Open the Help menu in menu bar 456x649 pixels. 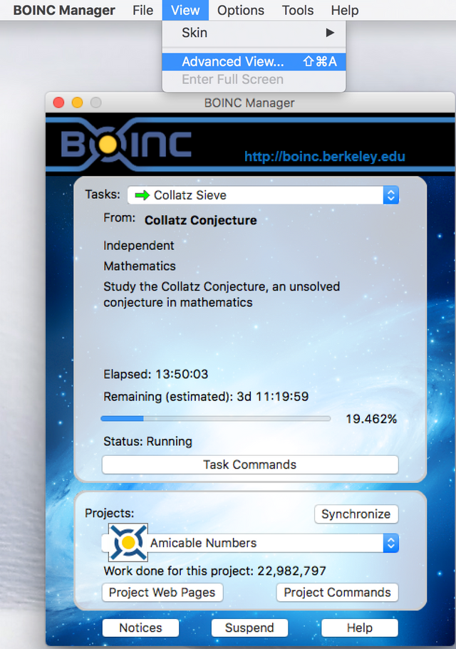point(345,10)
